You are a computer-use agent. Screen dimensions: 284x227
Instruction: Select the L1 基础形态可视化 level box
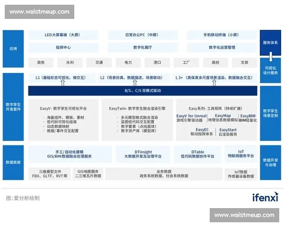coord(62,78)
